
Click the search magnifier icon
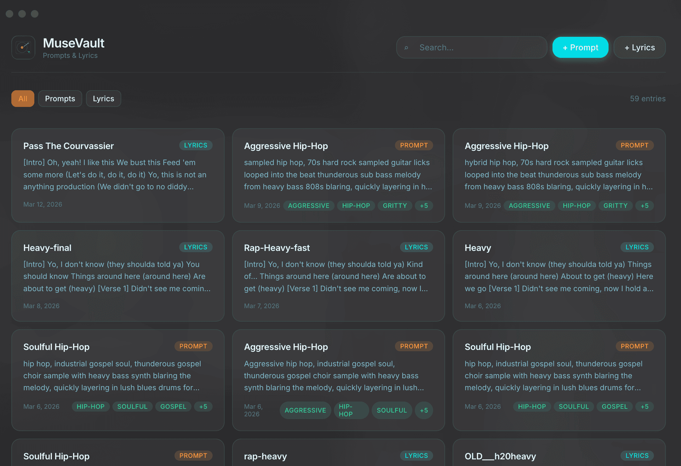pyautogui.click(x=406, y=48)
